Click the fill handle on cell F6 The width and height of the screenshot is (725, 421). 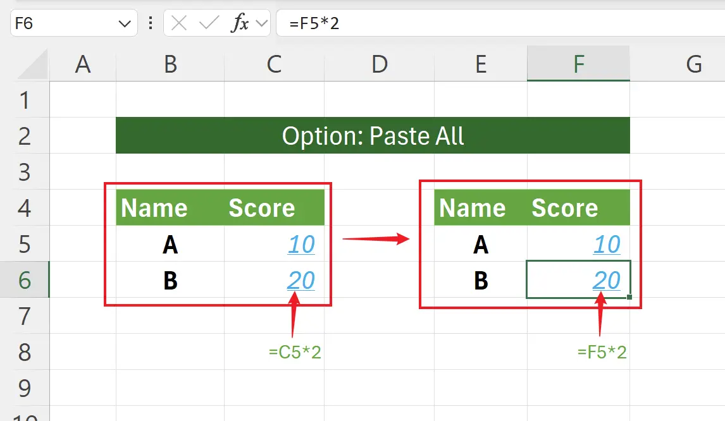pyautogui.click(x=628, y=296)
